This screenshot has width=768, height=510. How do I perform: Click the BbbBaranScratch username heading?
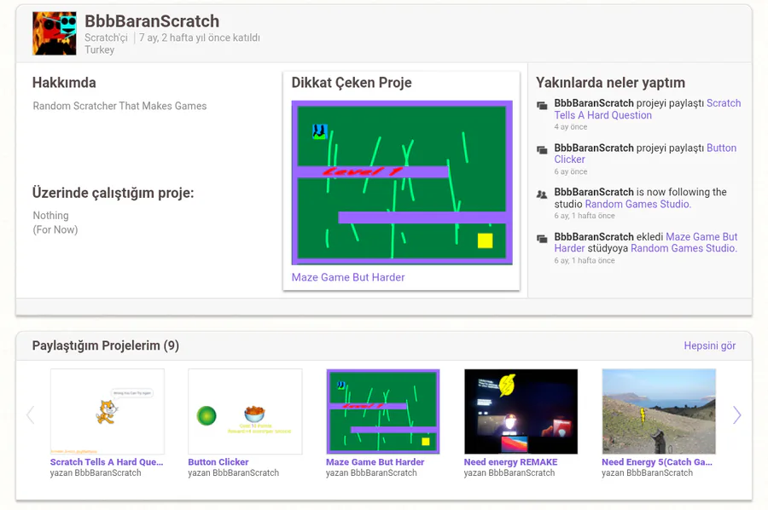tap(152, 21)
